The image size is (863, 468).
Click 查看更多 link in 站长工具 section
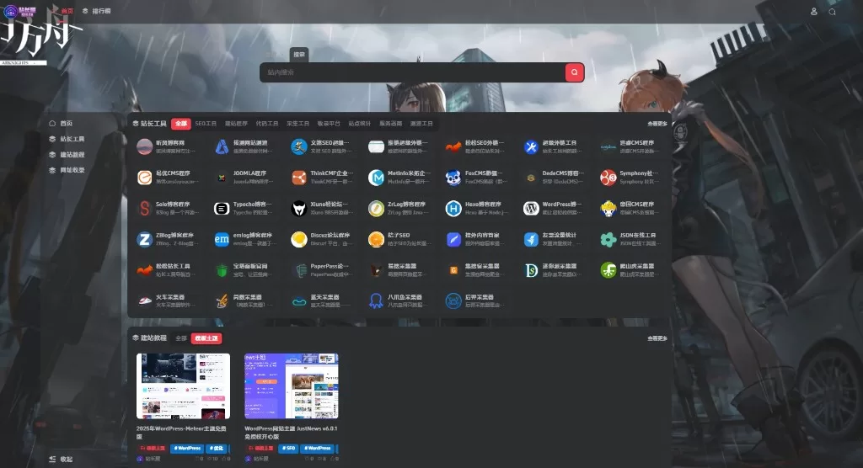[x=657, y=124]
